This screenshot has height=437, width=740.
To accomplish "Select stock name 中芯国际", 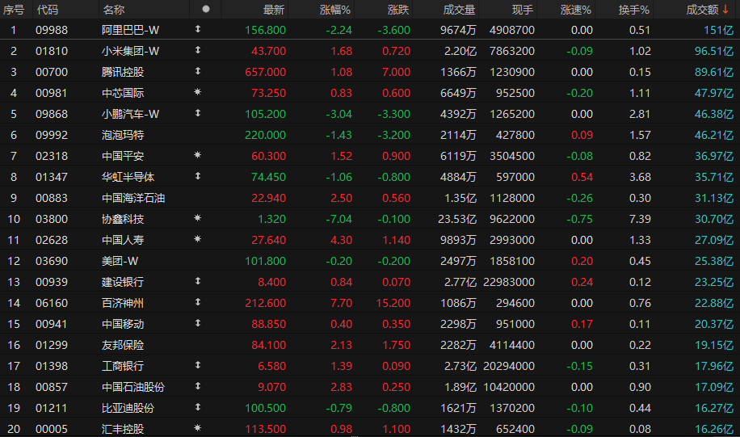I will [x=123, y=93].
